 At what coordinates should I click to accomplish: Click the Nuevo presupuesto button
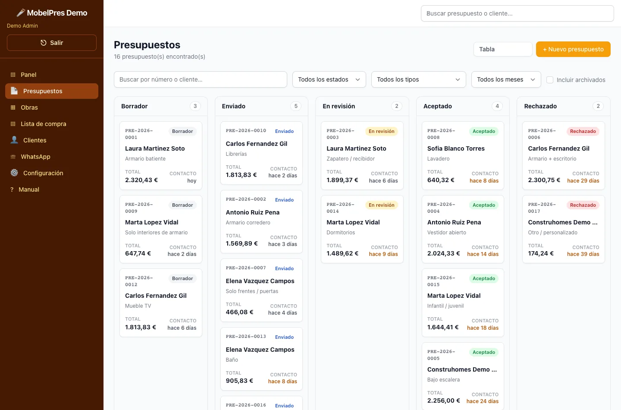[573, 49]
